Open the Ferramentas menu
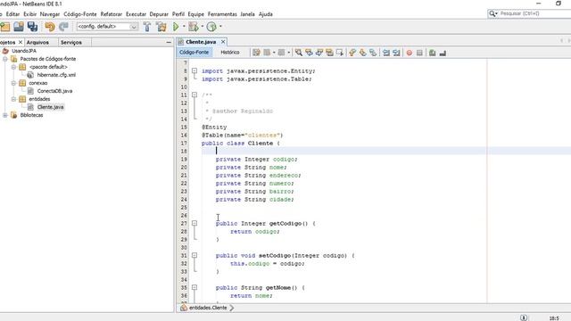Viewport: 571px width, 321px height. coord(222,14)
